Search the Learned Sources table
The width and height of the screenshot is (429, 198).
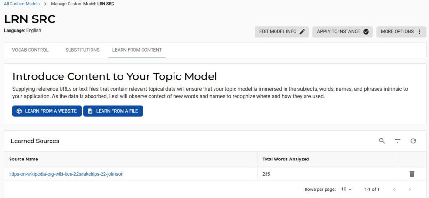pyautogui.click(x=382, y=141)
